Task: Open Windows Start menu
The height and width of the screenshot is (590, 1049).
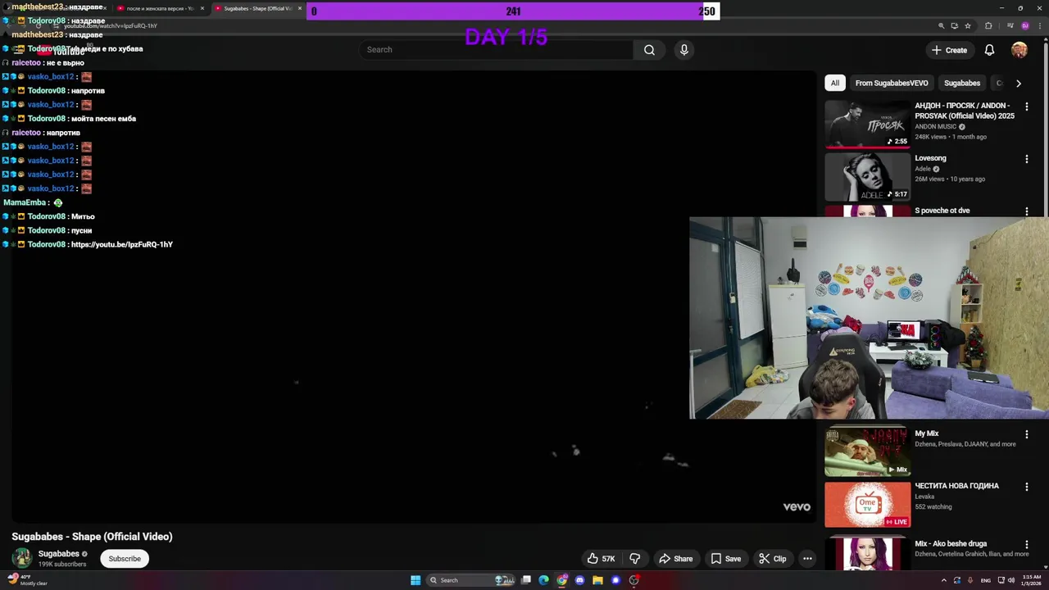Action: (416, 580)
